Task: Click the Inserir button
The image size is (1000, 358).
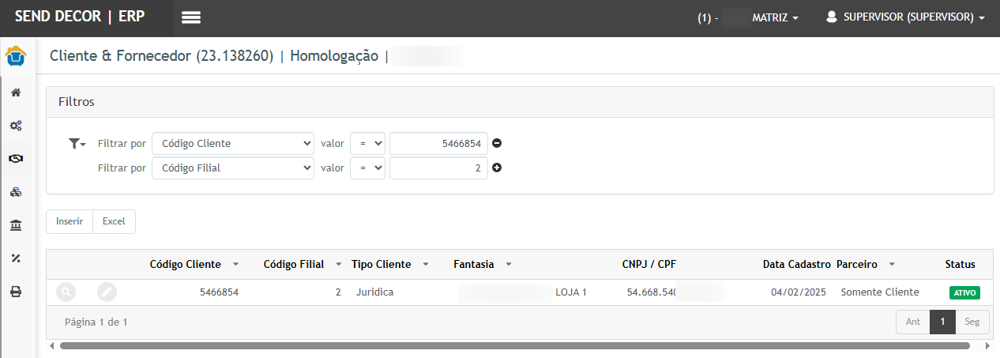Action: pos(70,222)
